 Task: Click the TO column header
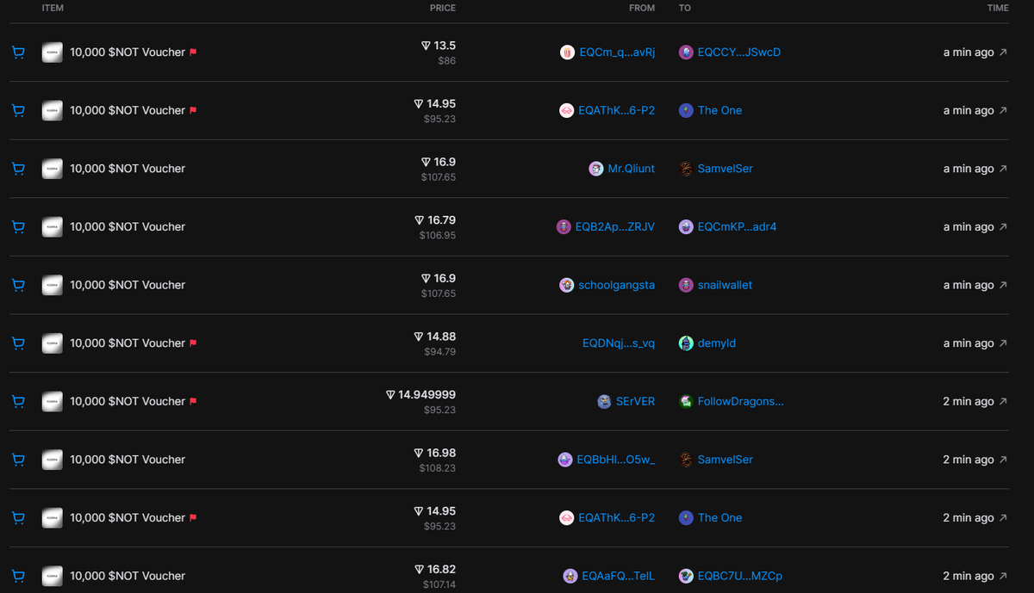(x=684, y=8)
